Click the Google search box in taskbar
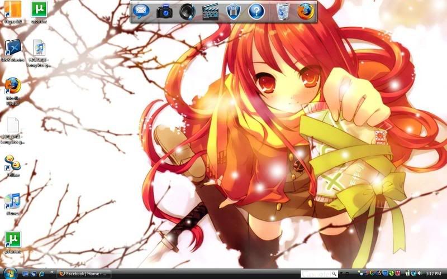 point(316,274)
